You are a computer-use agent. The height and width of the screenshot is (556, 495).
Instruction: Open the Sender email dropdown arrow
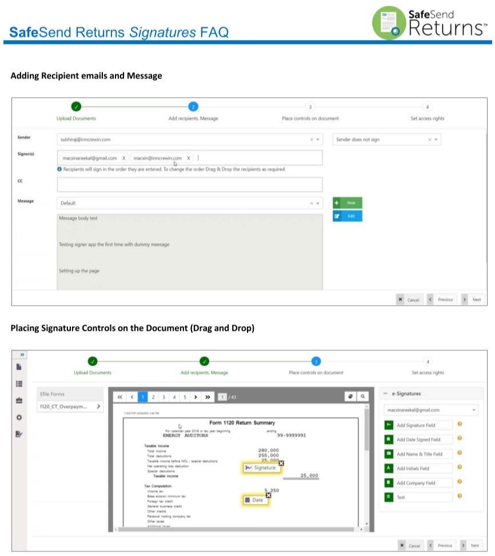[318, 139]
